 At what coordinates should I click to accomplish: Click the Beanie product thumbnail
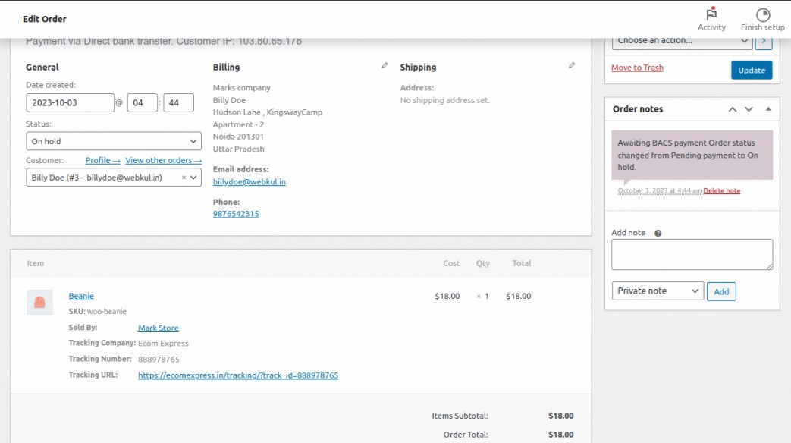click(39, 302)
